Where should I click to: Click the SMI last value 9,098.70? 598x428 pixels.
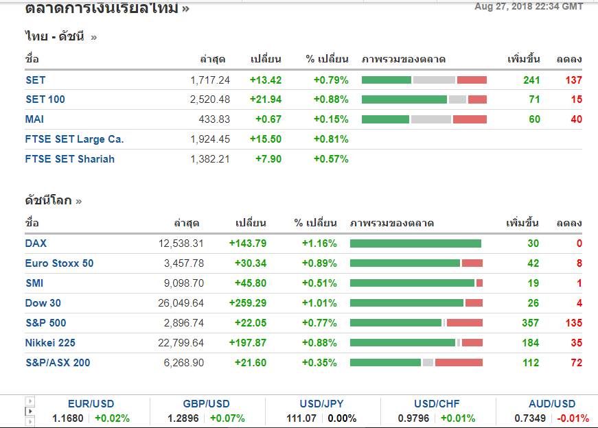(x=184, y=283)
